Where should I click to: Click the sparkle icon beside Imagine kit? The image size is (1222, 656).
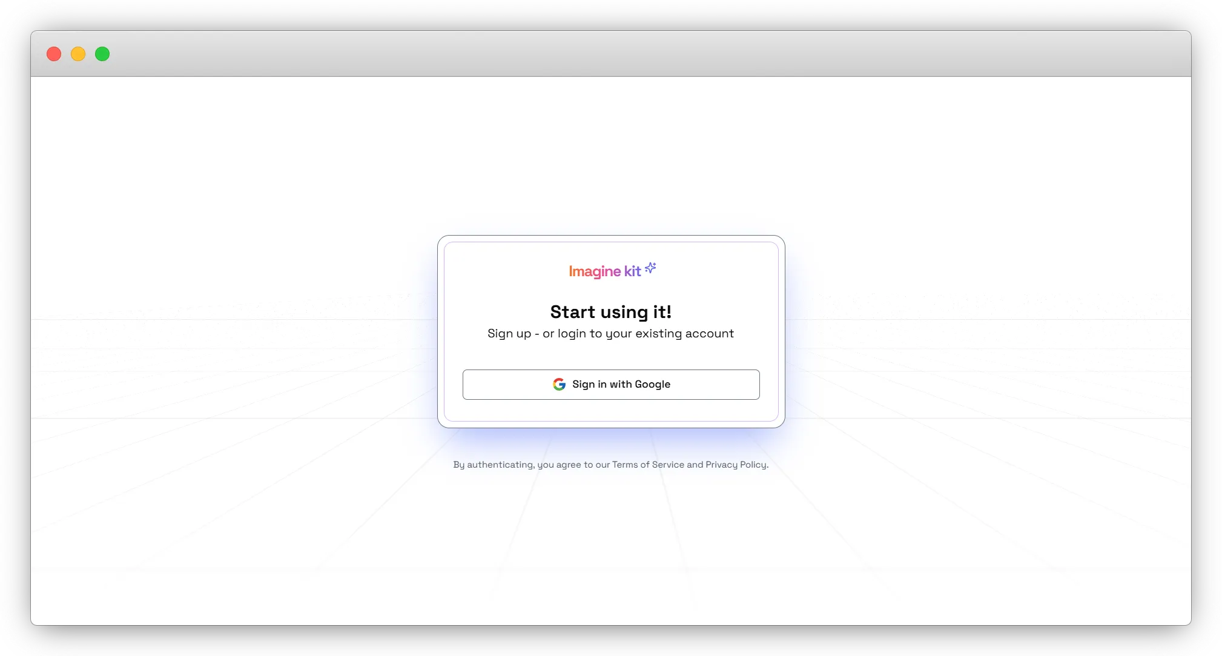tap(650, 268)
